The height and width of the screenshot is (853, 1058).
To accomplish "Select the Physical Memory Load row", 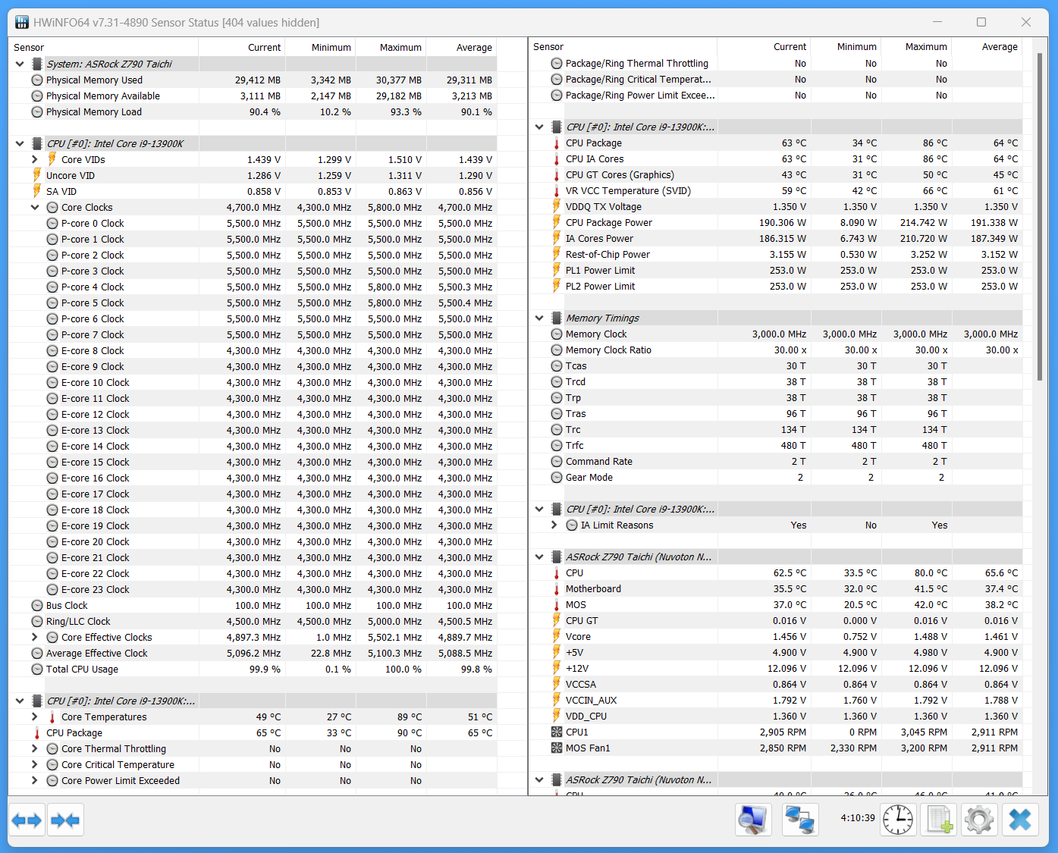I will pyautogui.click(x=253, y=112).
